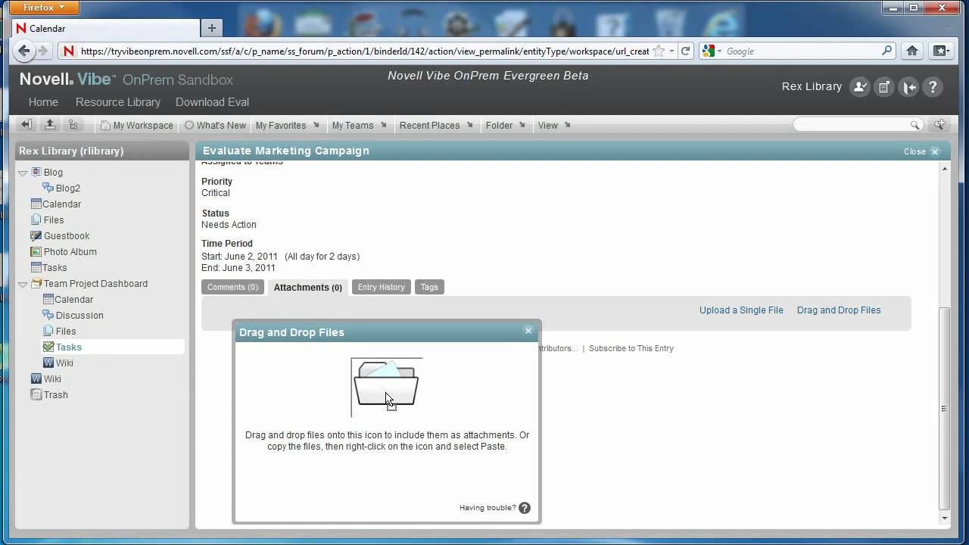Viewport: 969px width, 545px height.
Task: Close the Drag and Drop Files dialog
Action: [x=528, y=331]
